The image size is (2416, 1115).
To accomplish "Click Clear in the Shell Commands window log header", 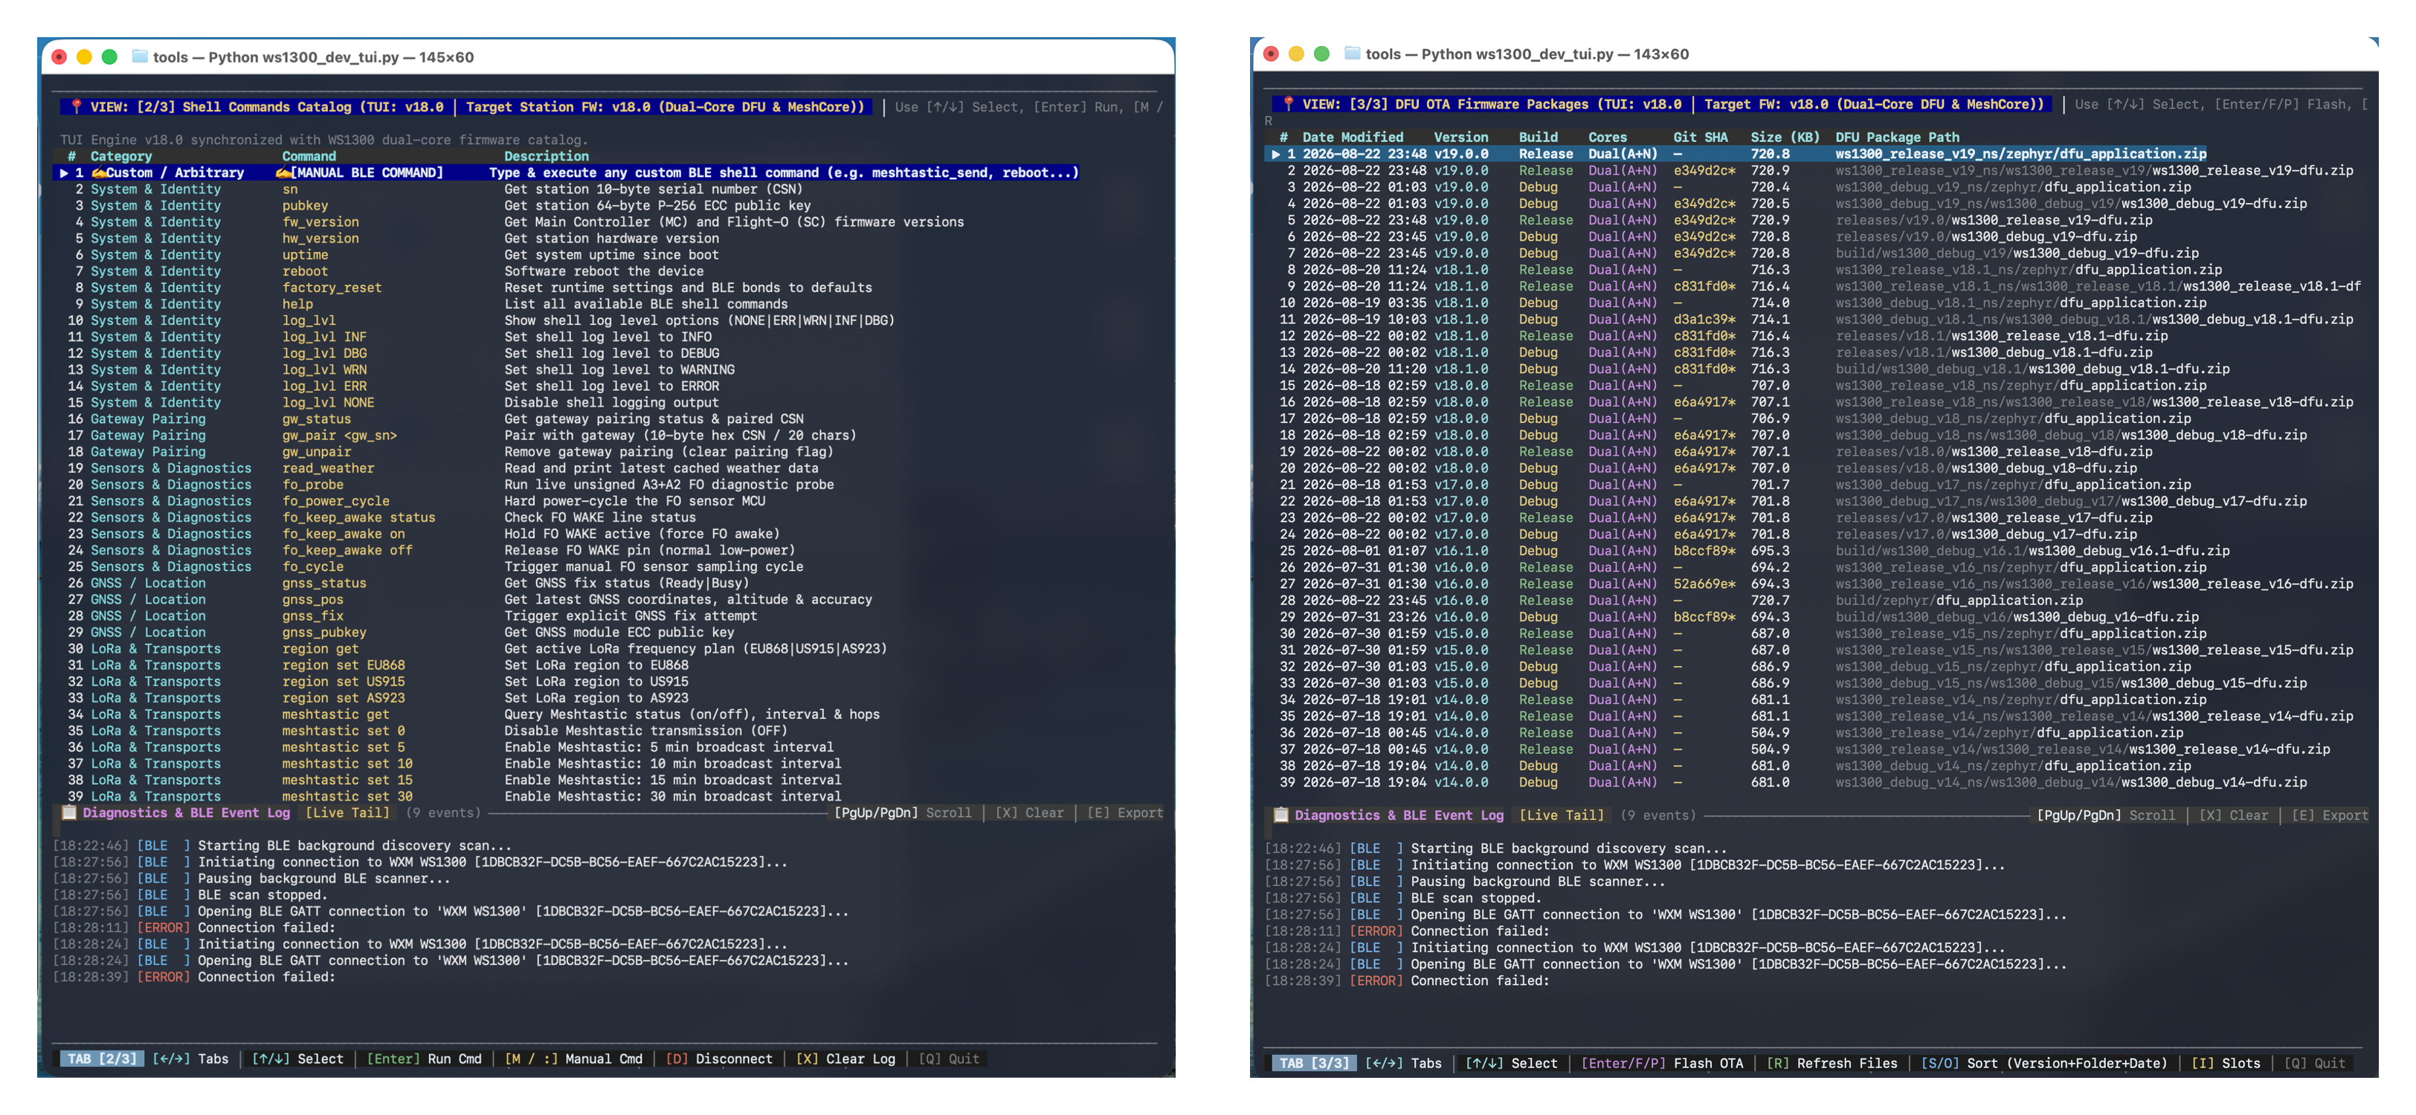I will [x=1030, y=813].
